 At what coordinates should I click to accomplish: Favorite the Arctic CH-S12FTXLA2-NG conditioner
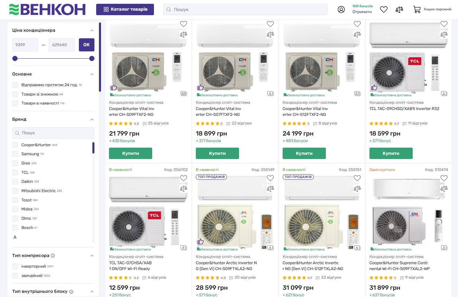tap(357, 178)
